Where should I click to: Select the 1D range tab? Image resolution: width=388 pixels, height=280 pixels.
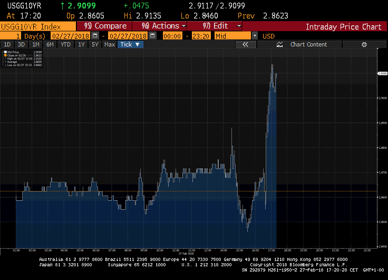tap(7, 44)
